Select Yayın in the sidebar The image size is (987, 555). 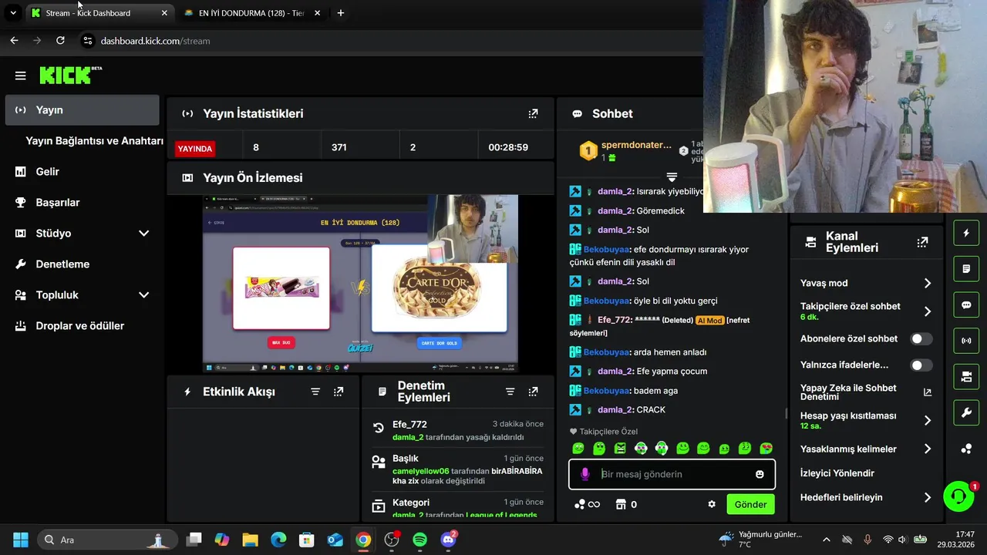coord(82,109)
